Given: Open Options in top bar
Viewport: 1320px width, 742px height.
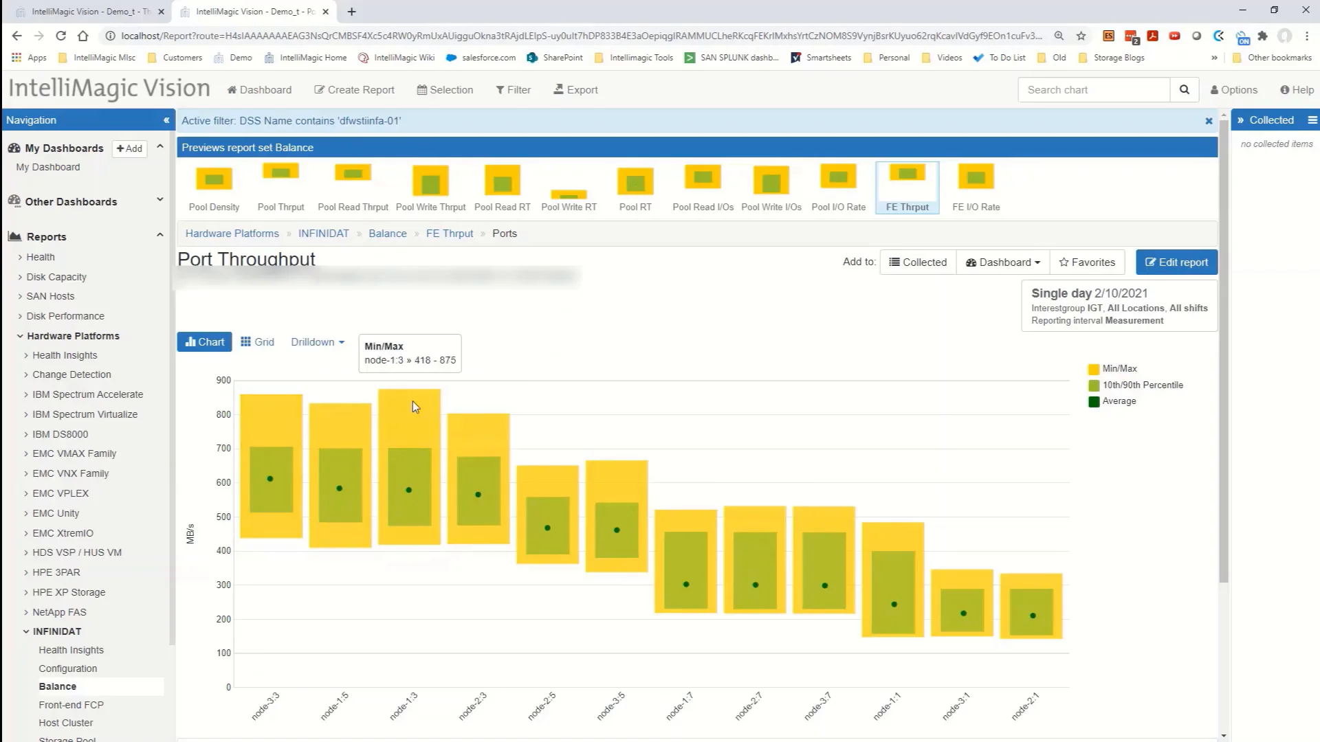Looking at the screenshot, I should coord(1233,90).
